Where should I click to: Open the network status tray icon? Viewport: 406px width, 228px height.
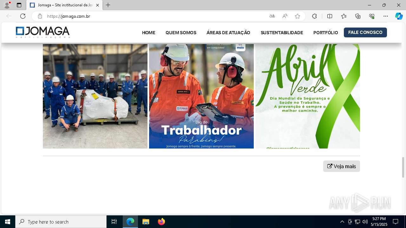point(357,222)
